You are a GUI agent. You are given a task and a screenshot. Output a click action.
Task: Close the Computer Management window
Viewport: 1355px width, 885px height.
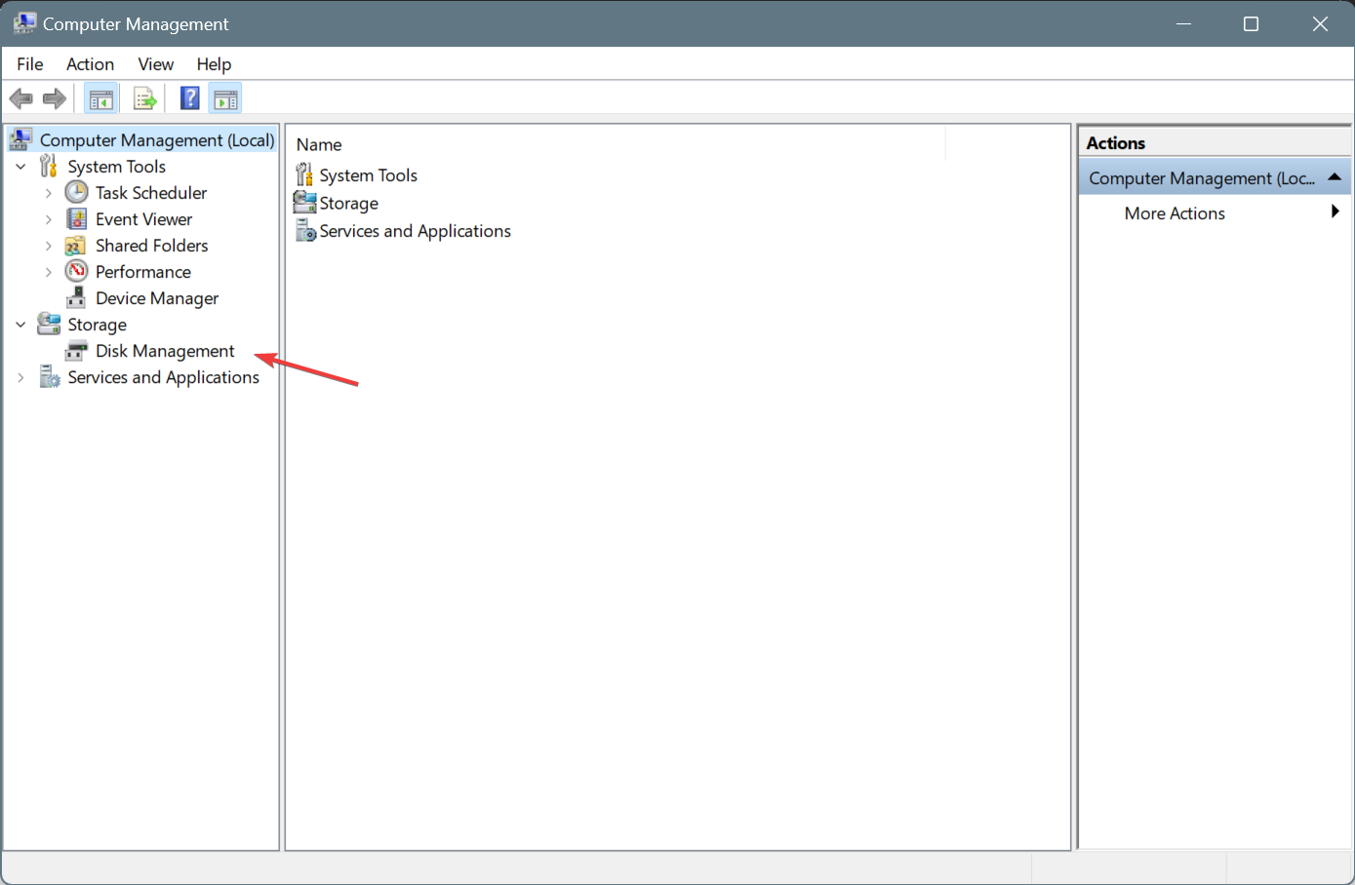(1320, 23)
